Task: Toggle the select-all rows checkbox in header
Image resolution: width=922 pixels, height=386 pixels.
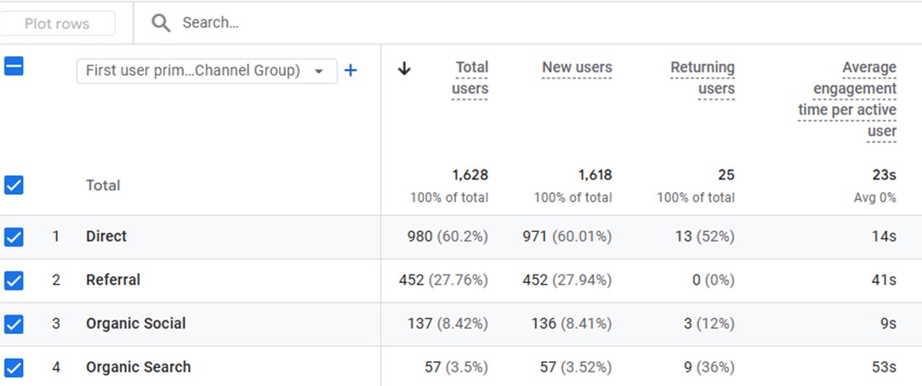Action: click(14, 65)
